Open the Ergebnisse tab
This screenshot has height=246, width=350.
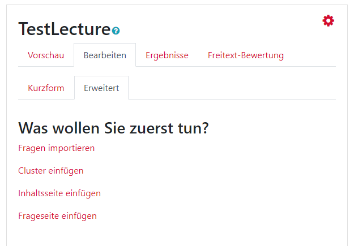167,55
